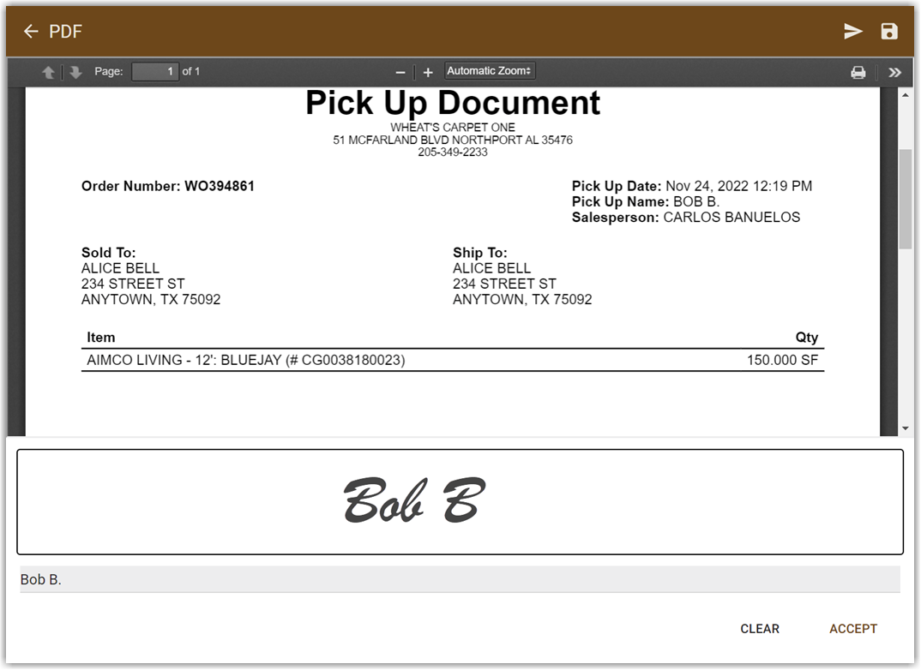921x670 pixels.
Task: Zoom out with the minus icon
Action: point(400,72)
